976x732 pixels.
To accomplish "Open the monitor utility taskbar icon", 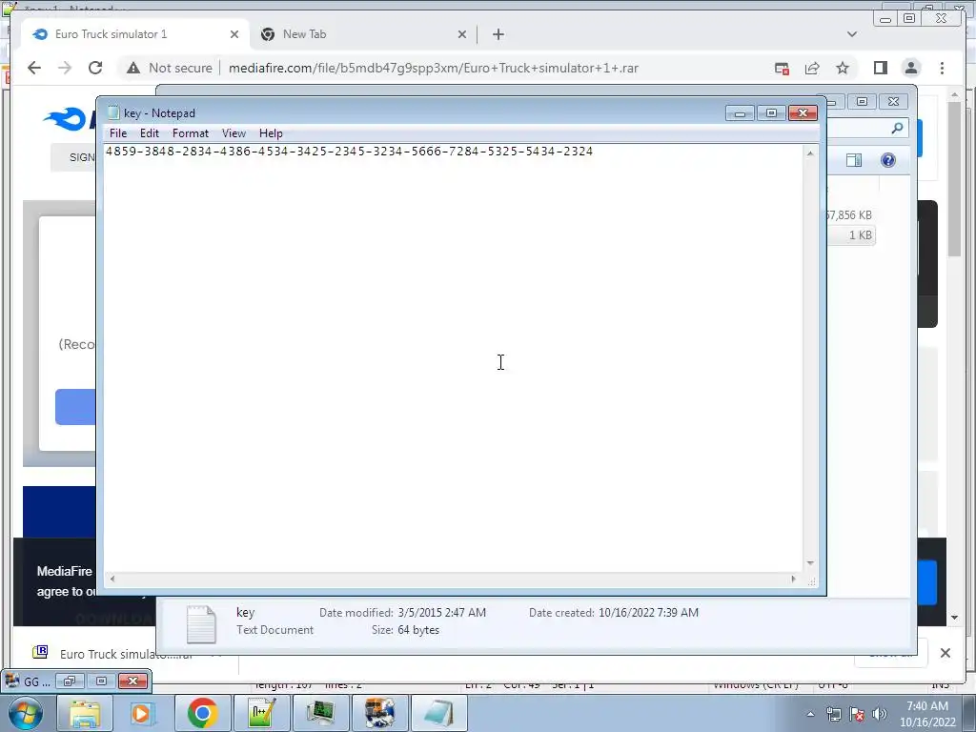I will [x=320, y=713].
